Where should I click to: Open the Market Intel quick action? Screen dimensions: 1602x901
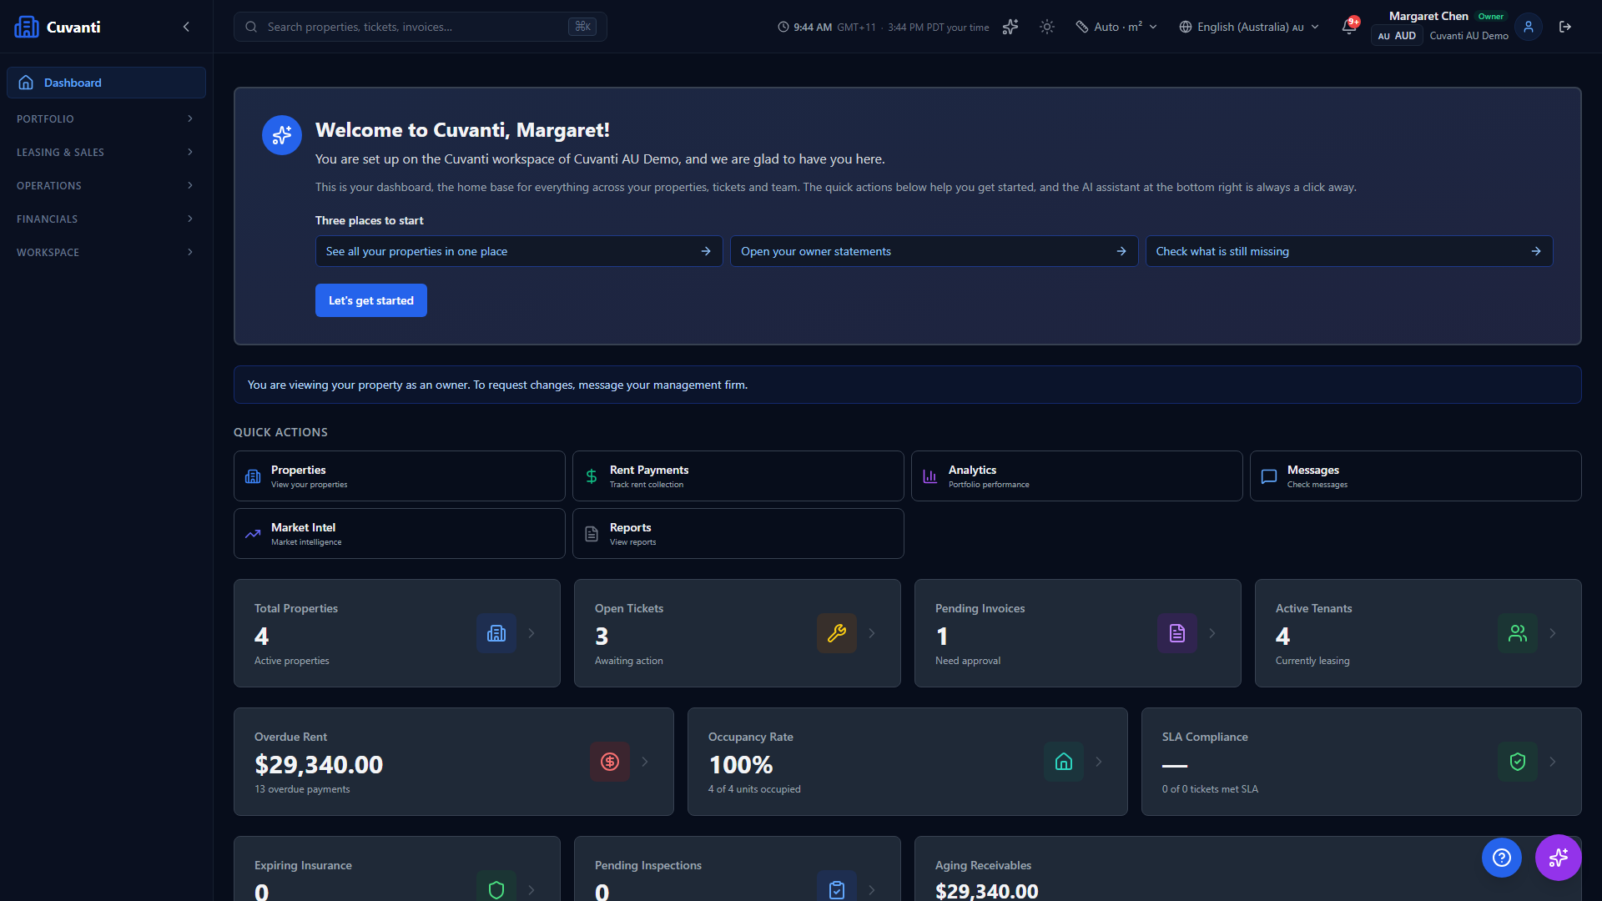coord(400,534)
